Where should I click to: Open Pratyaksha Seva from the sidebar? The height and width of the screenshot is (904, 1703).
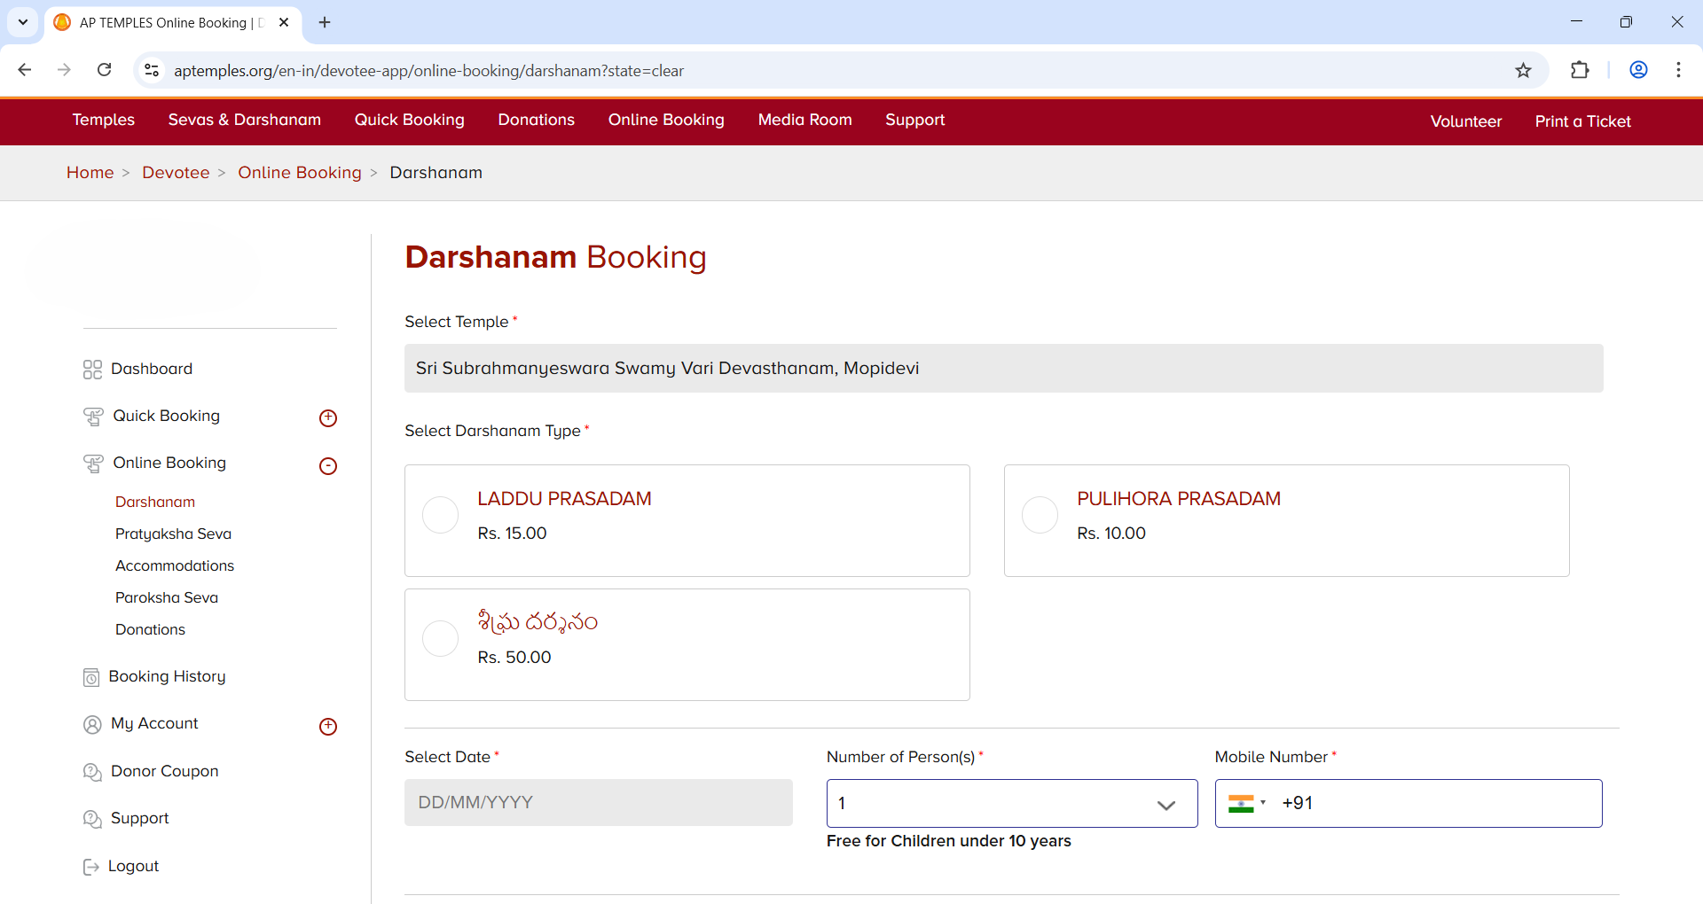(x=173, y=534)
